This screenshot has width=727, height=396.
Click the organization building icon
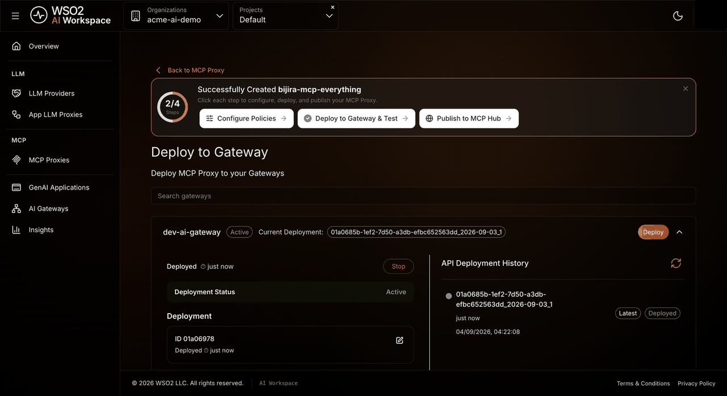click(x=135, y=16)
